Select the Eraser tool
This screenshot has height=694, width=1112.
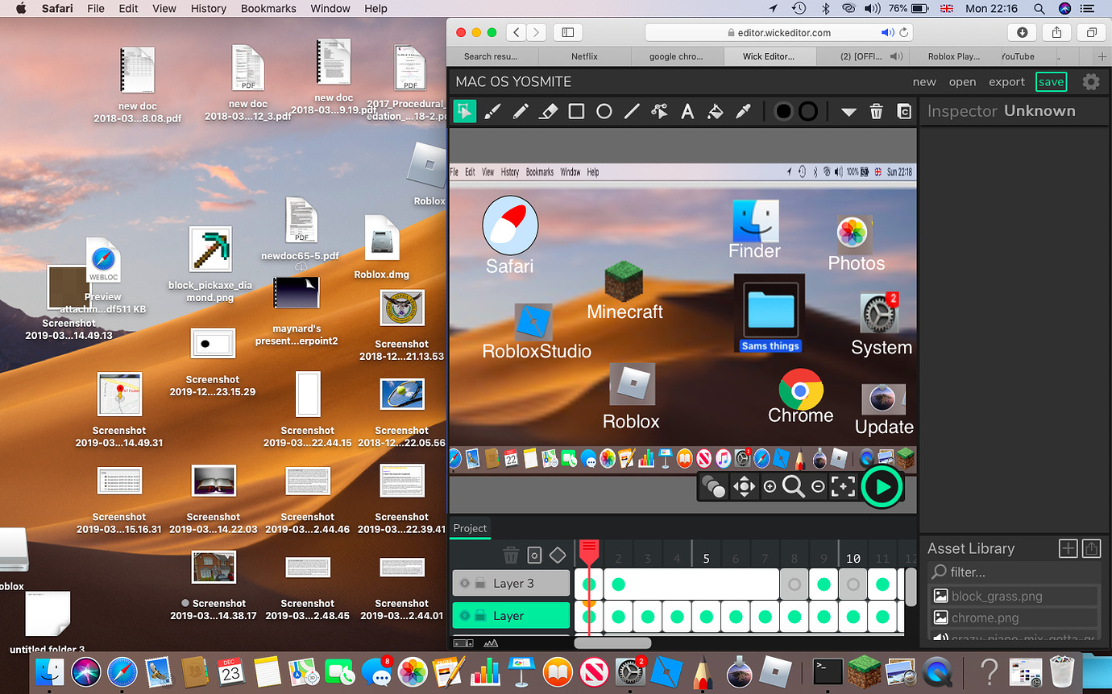pos(548,111)
